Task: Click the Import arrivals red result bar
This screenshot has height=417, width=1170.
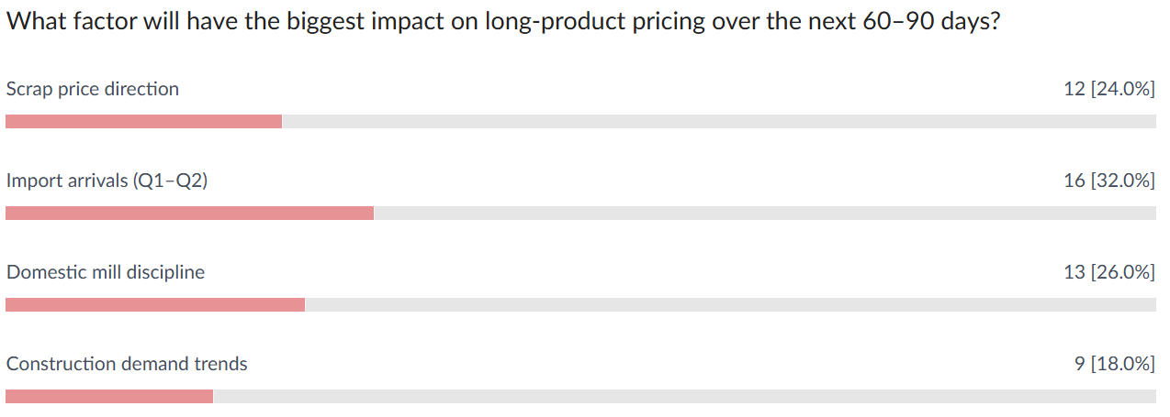Action: click(x=189, y=214)
